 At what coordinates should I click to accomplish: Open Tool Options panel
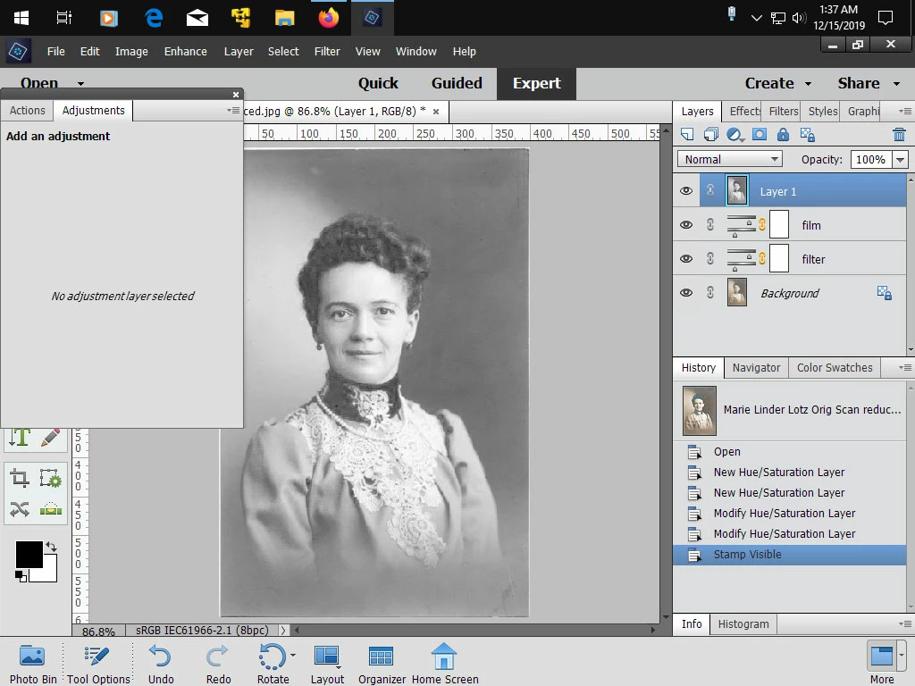click(x=98, y=664)
